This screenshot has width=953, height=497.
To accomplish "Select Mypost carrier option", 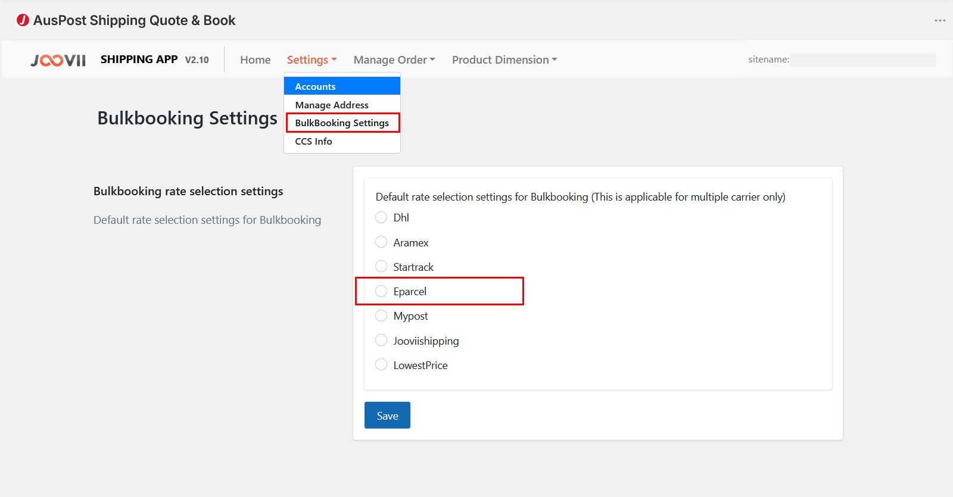I will pyautogui.click(x=381, y=315).
